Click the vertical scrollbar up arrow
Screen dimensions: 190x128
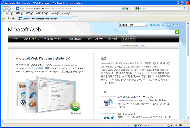188,23
